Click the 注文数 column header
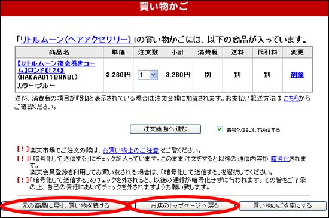 (x=148, y=52)
